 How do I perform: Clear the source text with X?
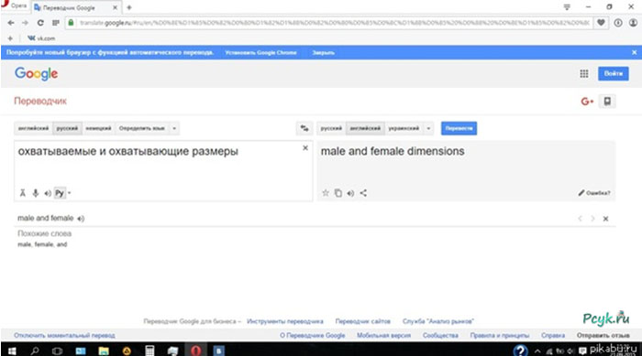pyautogui.click(x=305, y=148)
